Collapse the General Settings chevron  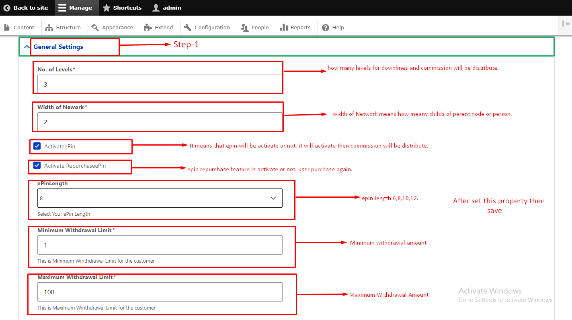27,47
